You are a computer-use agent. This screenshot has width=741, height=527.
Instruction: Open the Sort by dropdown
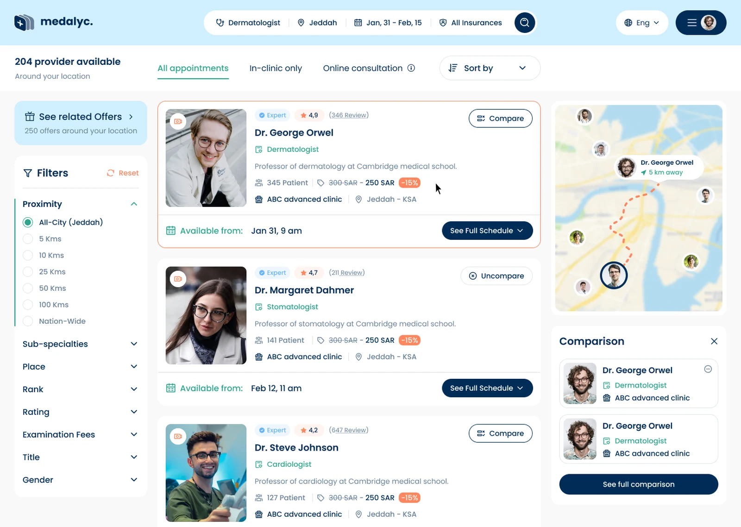(490, 68)
